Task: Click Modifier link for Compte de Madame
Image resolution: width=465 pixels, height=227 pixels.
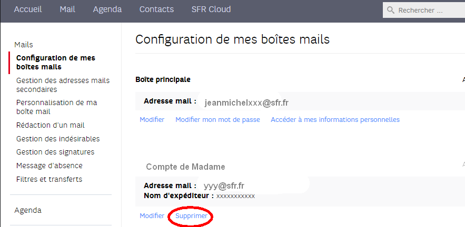Action: pyautogui.click(x=152, y=216)
